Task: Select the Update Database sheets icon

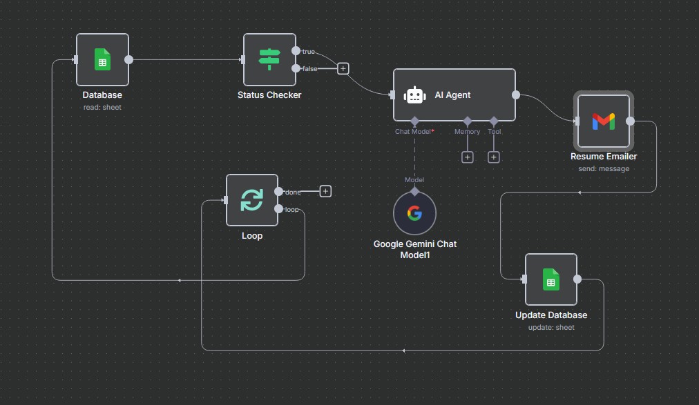Action: point(551,279)
